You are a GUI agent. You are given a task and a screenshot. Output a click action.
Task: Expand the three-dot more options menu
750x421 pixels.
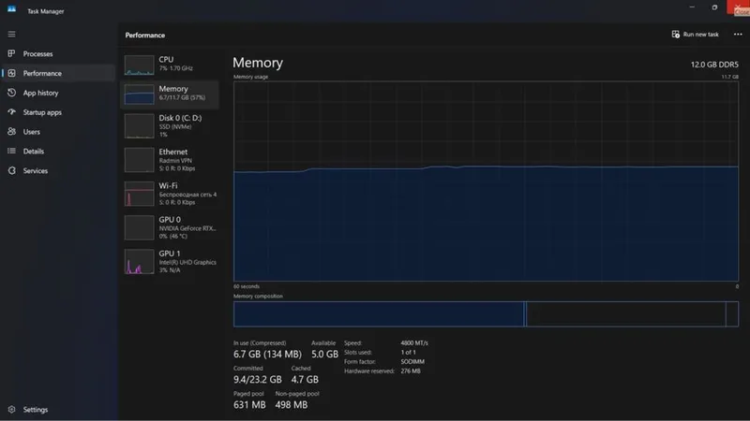click(738, 35)
